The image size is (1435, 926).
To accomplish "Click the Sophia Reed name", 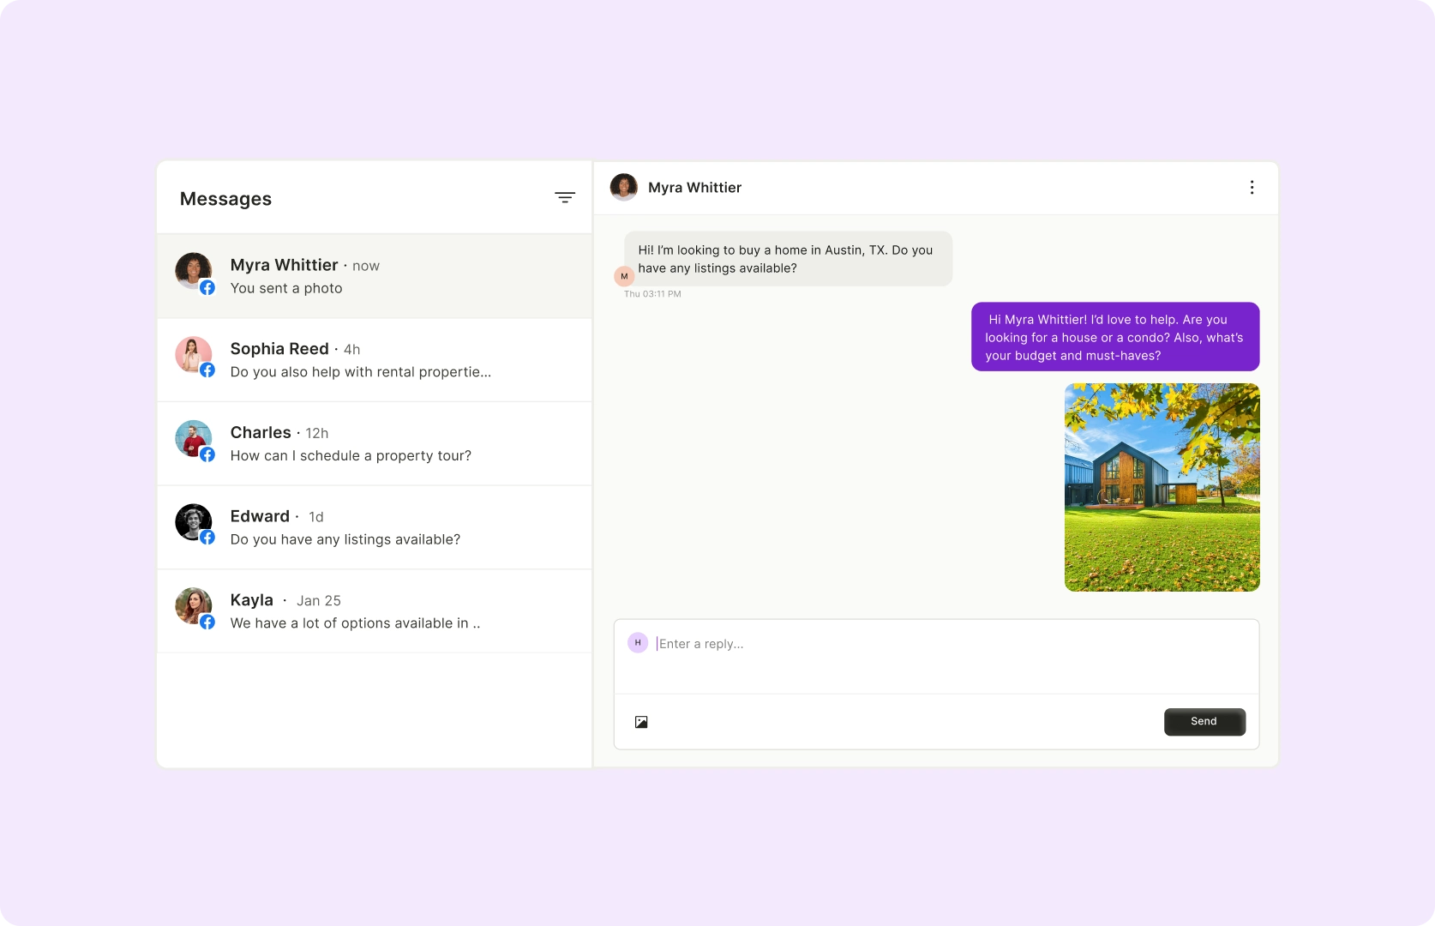I will click(x=279, y=349).
